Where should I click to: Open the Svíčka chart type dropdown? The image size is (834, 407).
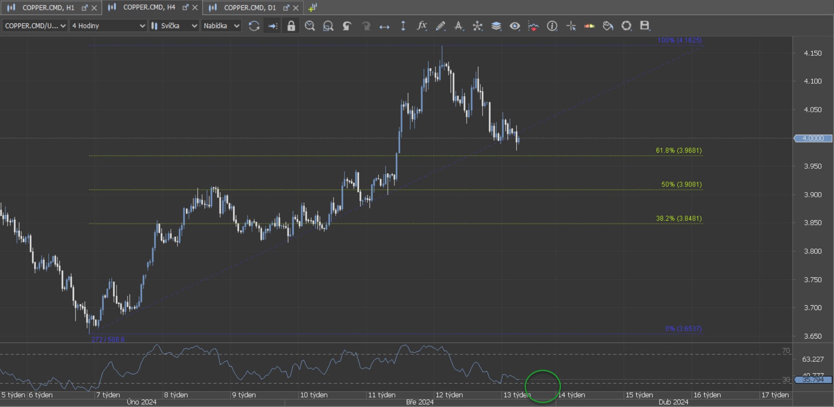pyautogui.click(x=174, y=26)
